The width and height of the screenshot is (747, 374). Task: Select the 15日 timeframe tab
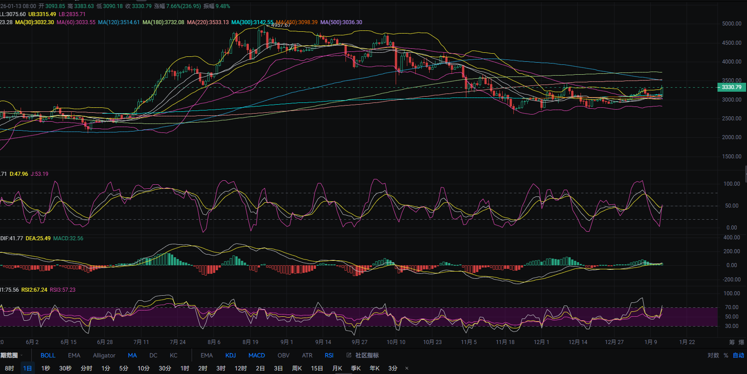317,368
